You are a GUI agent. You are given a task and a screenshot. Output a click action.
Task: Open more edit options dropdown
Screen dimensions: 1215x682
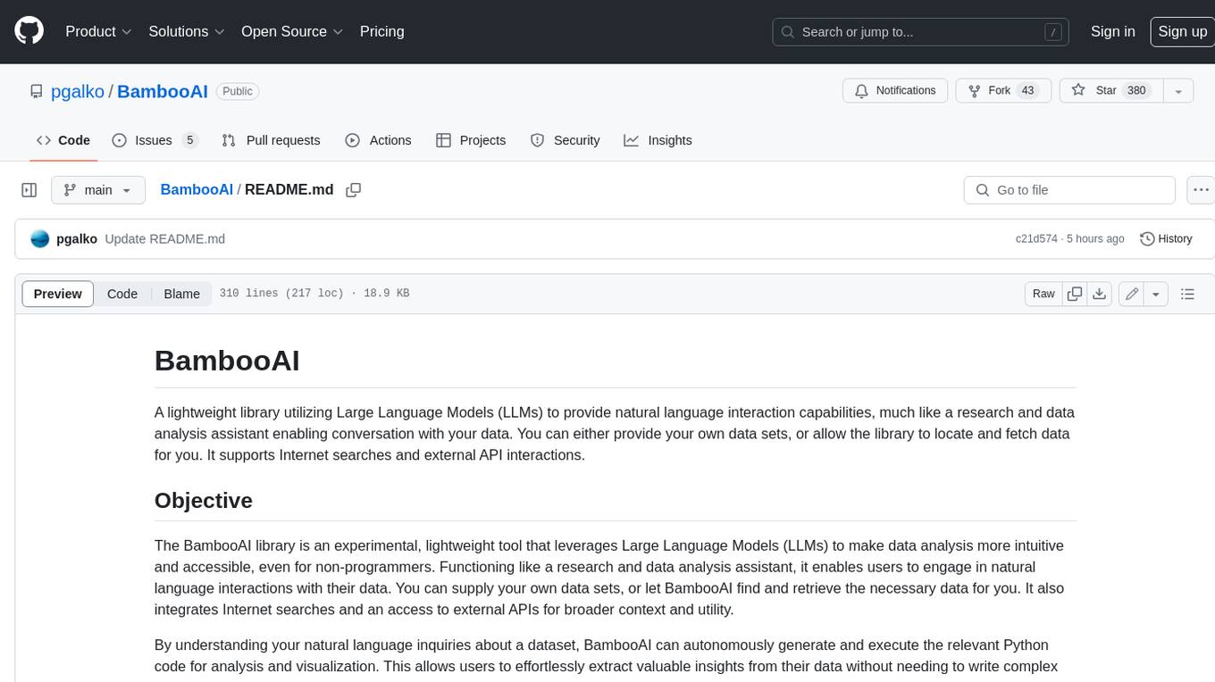click(1156, 294)
